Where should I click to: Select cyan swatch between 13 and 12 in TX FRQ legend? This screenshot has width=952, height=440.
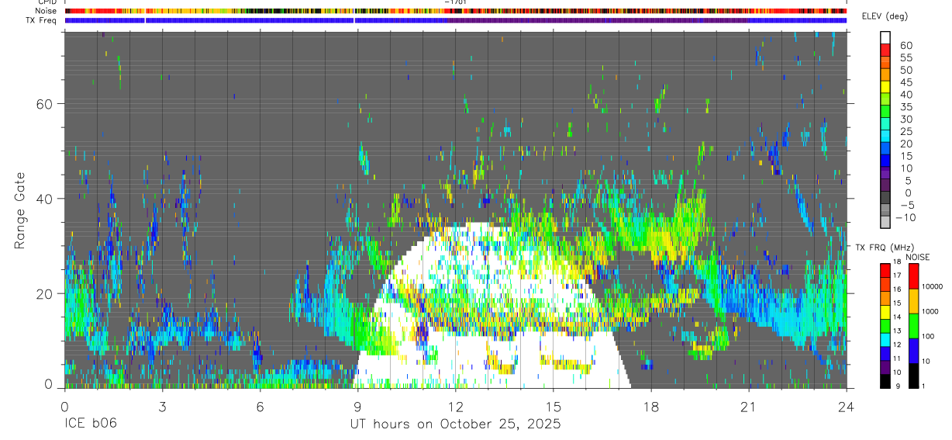[885, 339]
